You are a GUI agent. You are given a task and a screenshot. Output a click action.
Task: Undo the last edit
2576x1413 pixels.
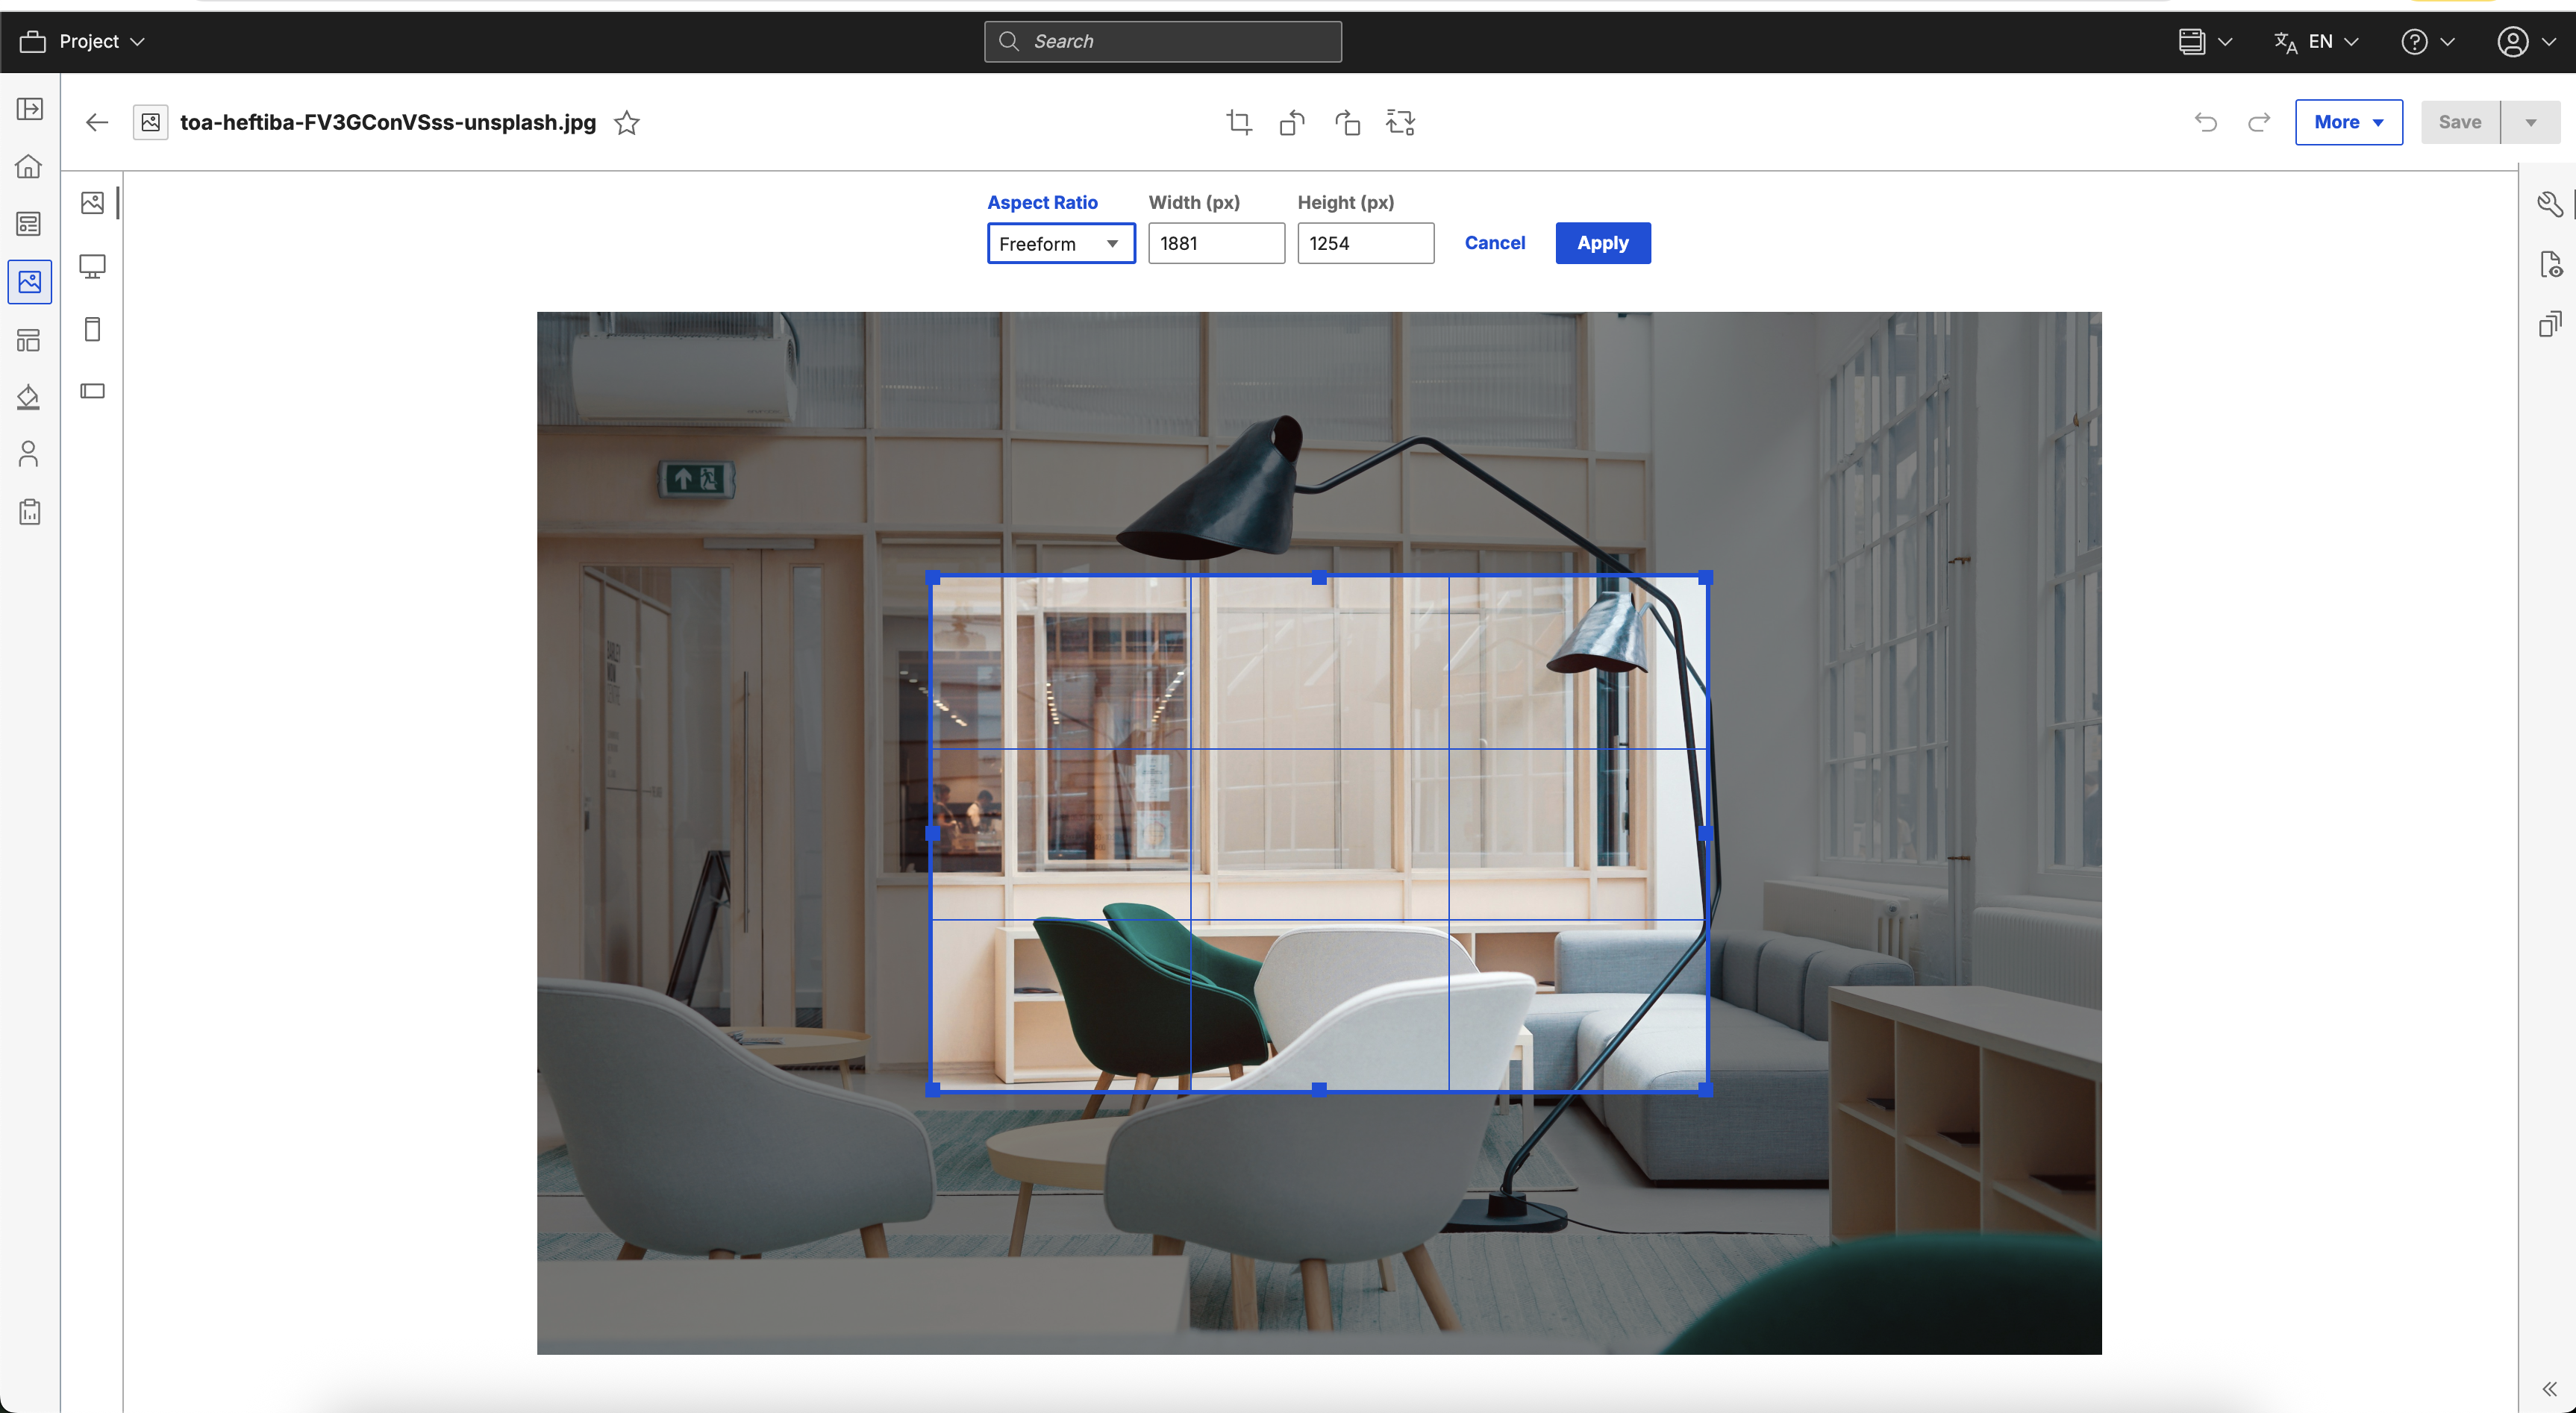(2207, 122)
